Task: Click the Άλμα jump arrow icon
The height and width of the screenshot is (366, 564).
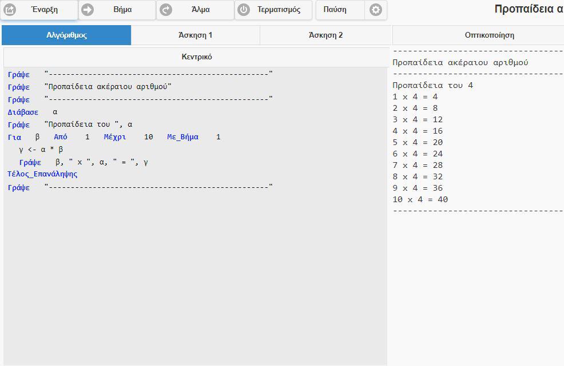Action: (166, 10)
